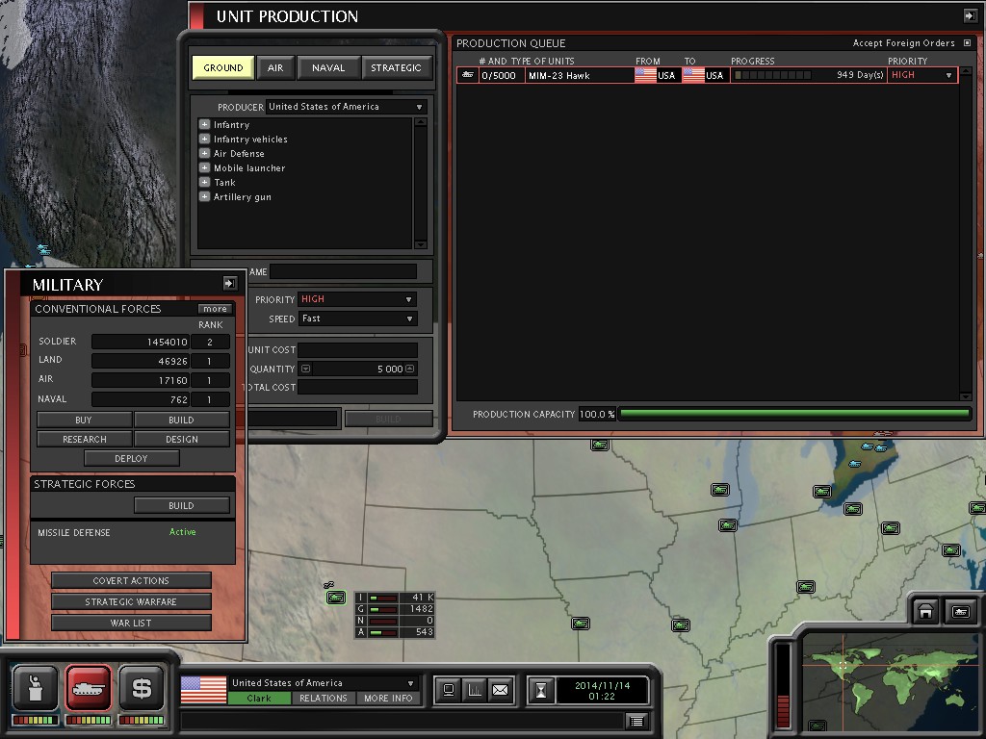Click the zoom level bar beside minimap
Screen dimensions: 986x739
coord(783,685)
